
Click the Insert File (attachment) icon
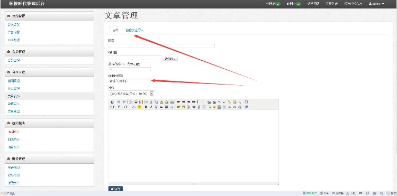(x=199, y=107)
